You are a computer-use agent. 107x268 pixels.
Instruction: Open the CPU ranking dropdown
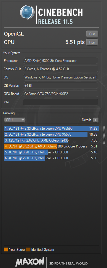(15, 120)
